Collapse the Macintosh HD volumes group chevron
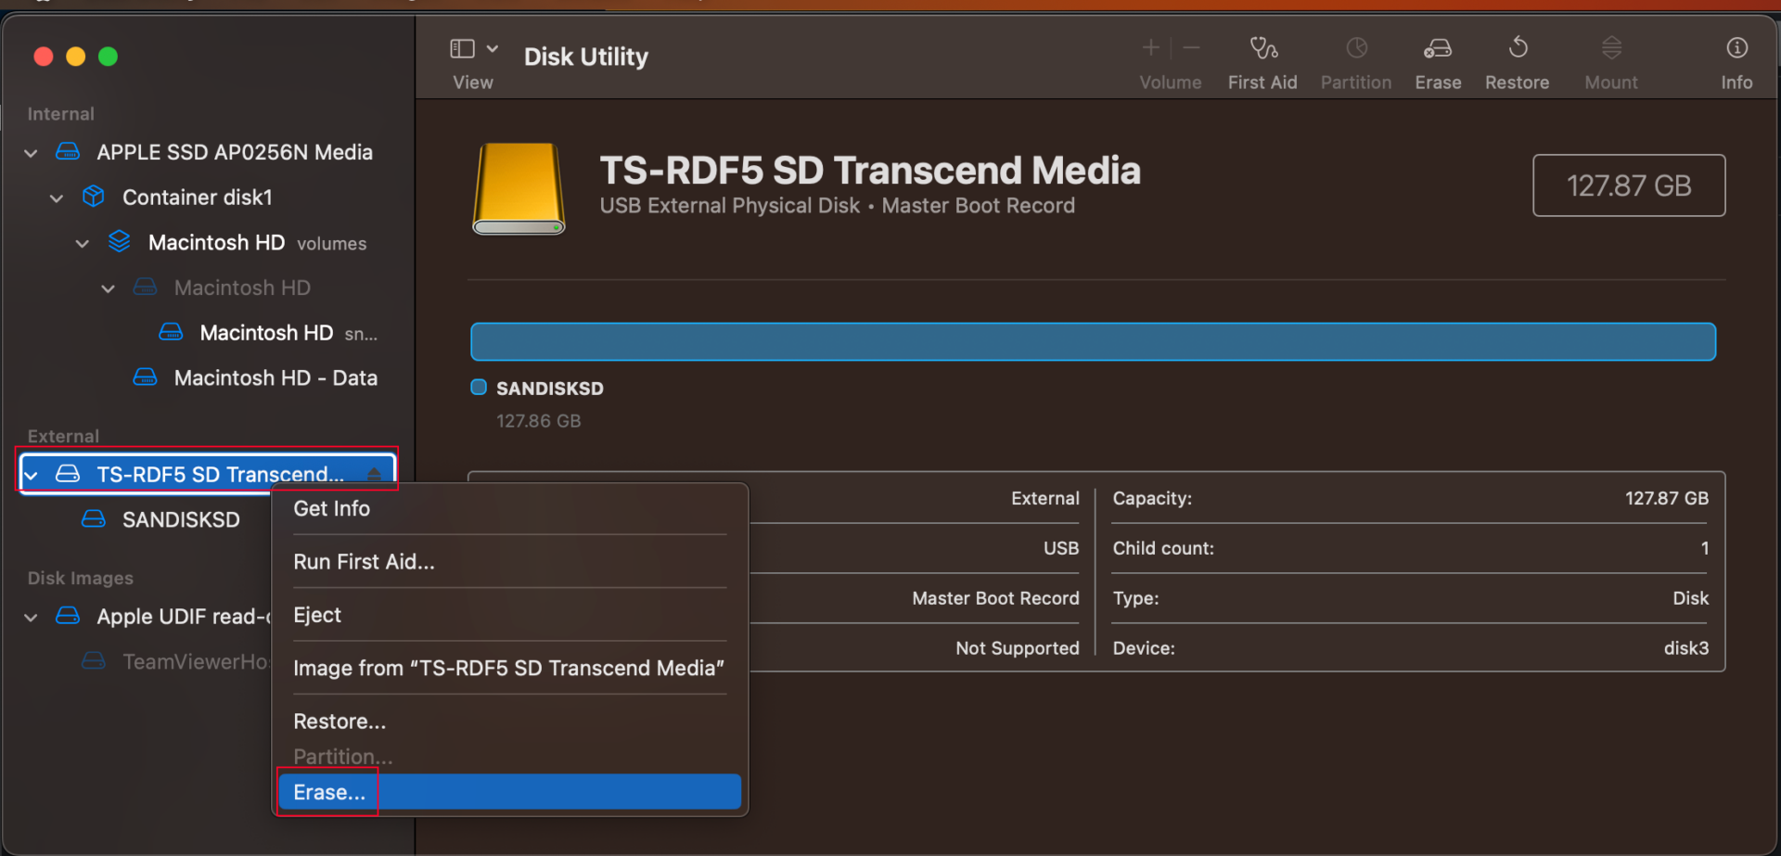Image resolution: width=1781 pixels, height=856 pixels. coord(83,244)
